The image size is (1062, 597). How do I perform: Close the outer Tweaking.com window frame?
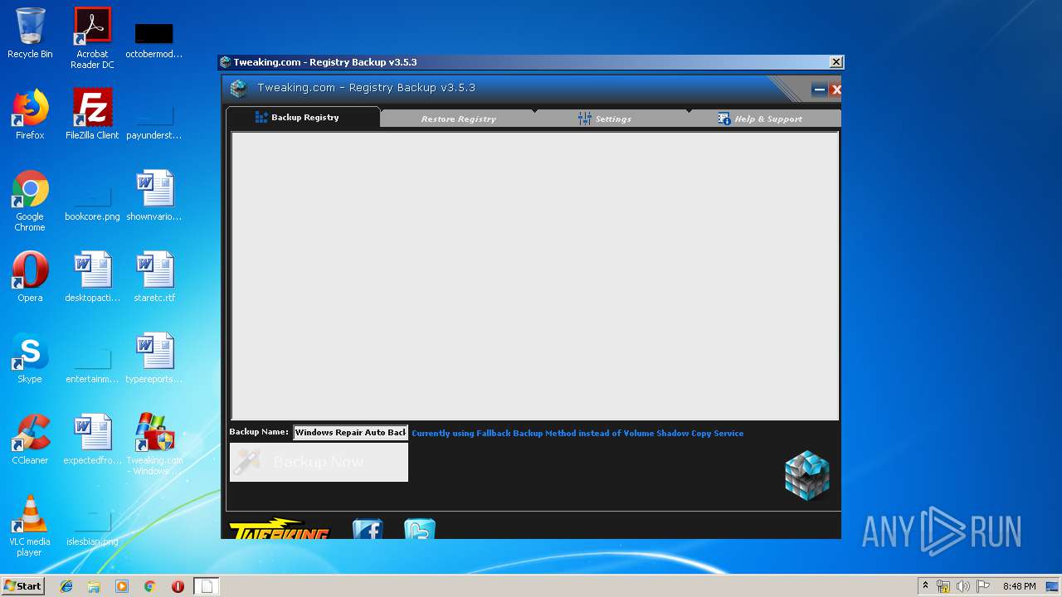point(836,62)
